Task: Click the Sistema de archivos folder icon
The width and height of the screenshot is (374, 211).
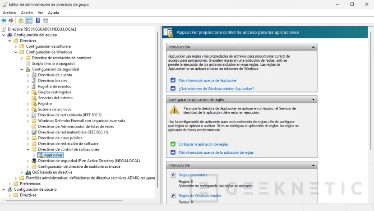Action: 34,109
